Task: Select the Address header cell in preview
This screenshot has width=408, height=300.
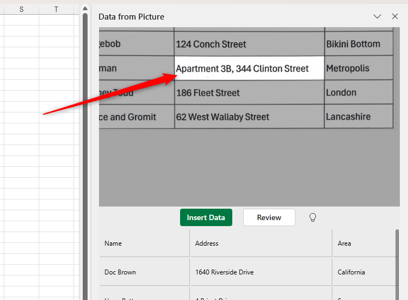Action: (x=261, y=243)
